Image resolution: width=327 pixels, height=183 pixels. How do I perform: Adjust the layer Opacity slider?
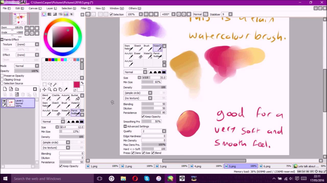[27, 71]
